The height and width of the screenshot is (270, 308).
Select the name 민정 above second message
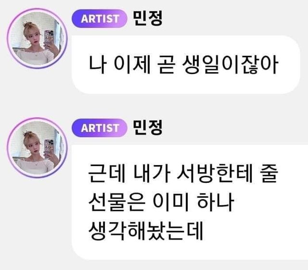coord(148,128)
